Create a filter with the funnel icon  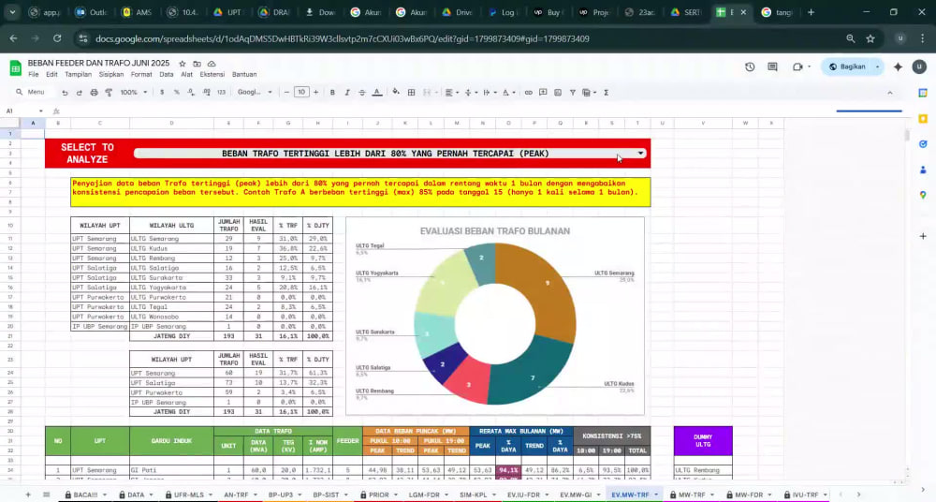coord(573,93)
